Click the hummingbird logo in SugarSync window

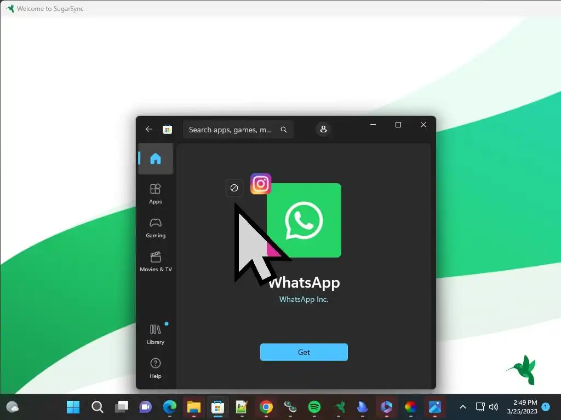[x=522, y=370]
